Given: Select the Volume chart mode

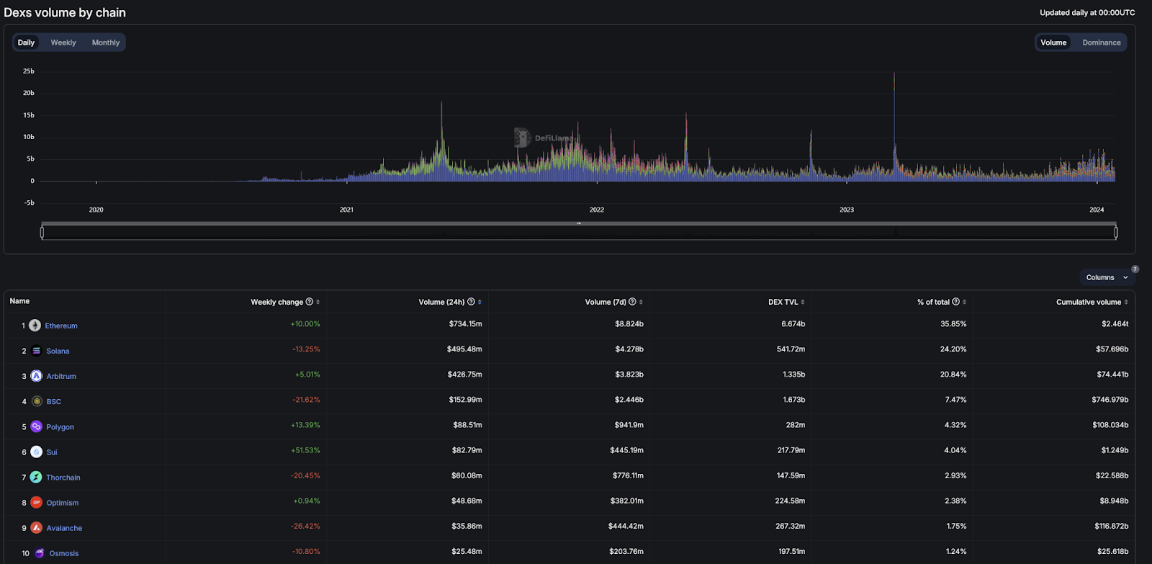Looking at the screenshot, I should [1053, 42].
